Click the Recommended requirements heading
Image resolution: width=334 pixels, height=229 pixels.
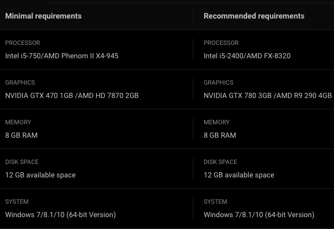point(254,16)
